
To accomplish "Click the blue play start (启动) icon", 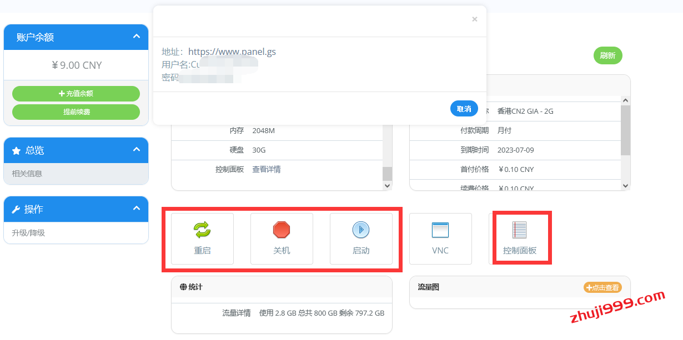I will (361, 230).
